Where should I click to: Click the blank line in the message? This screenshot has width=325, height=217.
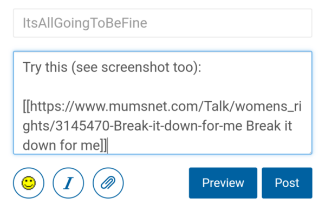tap(162, 87)
